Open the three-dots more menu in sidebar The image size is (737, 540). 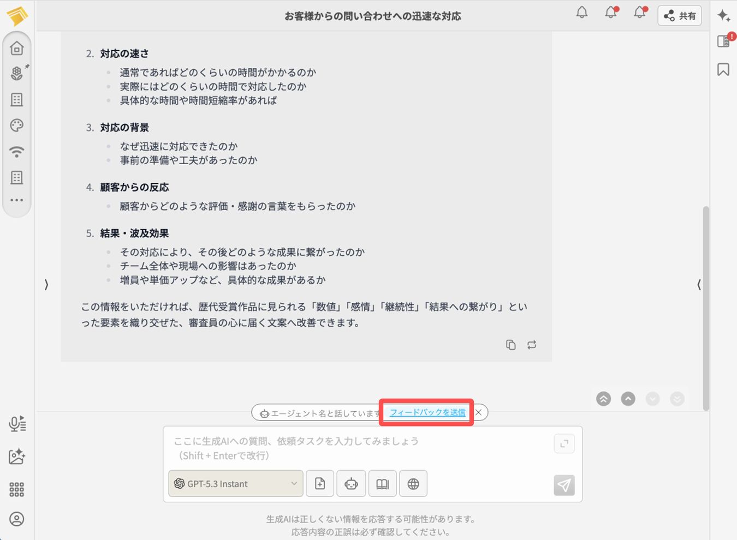click(x=17, y=200)
